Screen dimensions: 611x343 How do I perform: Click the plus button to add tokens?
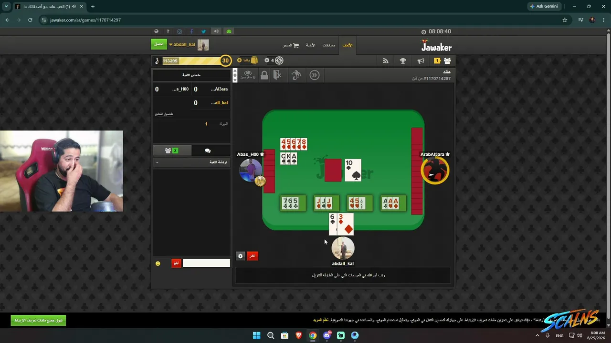tap(267, 61)
